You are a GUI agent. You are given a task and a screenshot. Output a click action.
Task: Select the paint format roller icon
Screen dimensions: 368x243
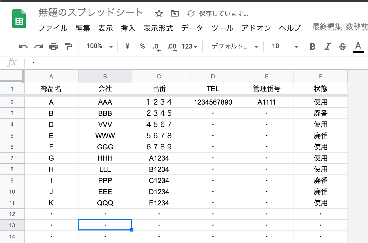(x=69, y=47)
